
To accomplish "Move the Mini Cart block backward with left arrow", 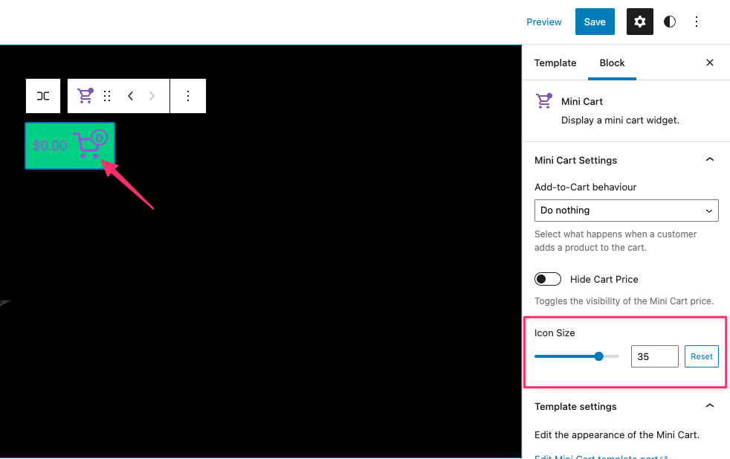I will pyautogui.click(x=130, y=95).
